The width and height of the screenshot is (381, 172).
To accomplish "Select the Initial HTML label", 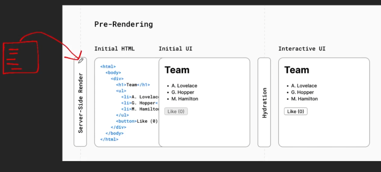I will coord(115,49).
